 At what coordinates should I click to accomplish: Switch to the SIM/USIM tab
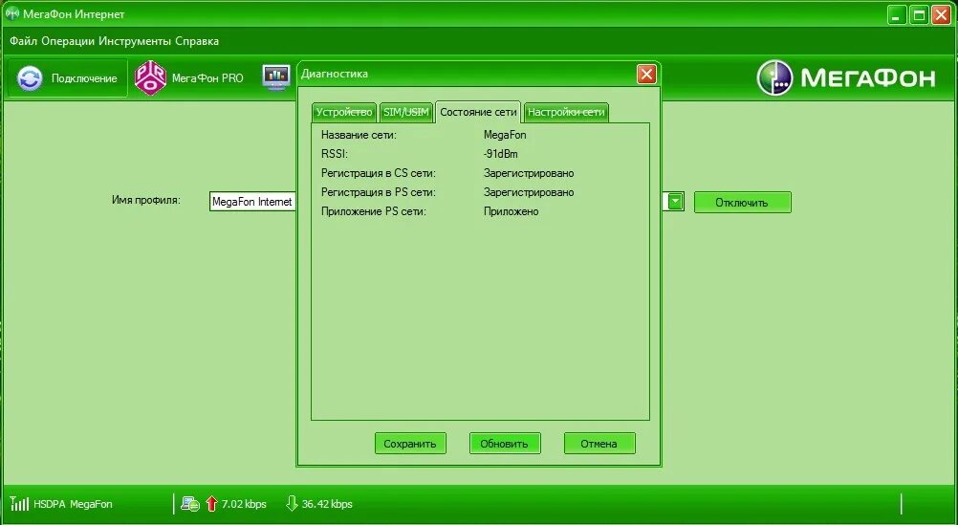point(406,113)
